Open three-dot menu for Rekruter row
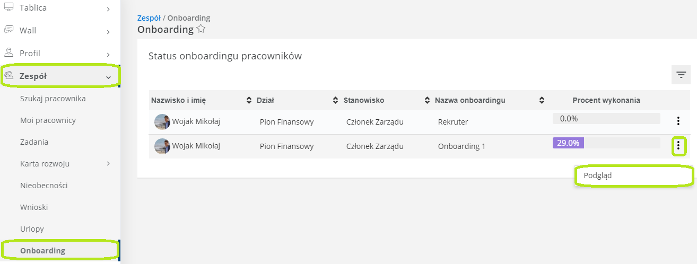Screen dimensions: 697x264 coord(678,121)
